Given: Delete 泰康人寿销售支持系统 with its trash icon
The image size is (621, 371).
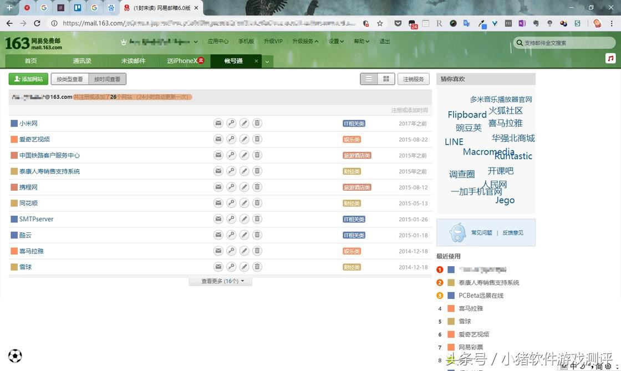Looking at the screenshot, I should pyautogui.click(x=257, y=171).
